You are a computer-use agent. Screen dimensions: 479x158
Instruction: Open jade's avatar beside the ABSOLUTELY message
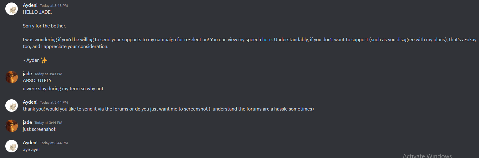point(12,77)
